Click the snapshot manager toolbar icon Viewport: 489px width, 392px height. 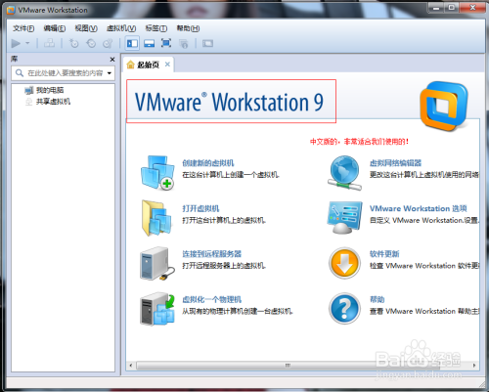tap(108, 43)
